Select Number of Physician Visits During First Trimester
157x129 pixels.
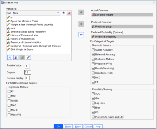point(39,46)
